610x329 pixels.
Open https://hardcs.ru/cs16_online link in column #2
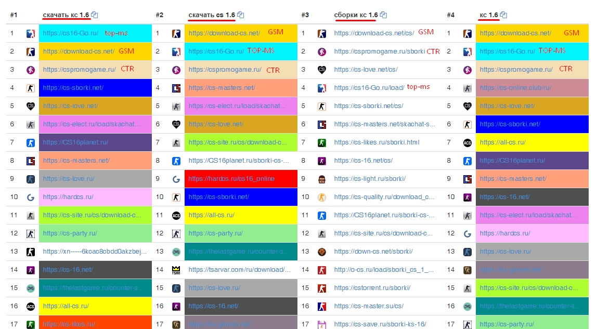click(x=231, y=179)
